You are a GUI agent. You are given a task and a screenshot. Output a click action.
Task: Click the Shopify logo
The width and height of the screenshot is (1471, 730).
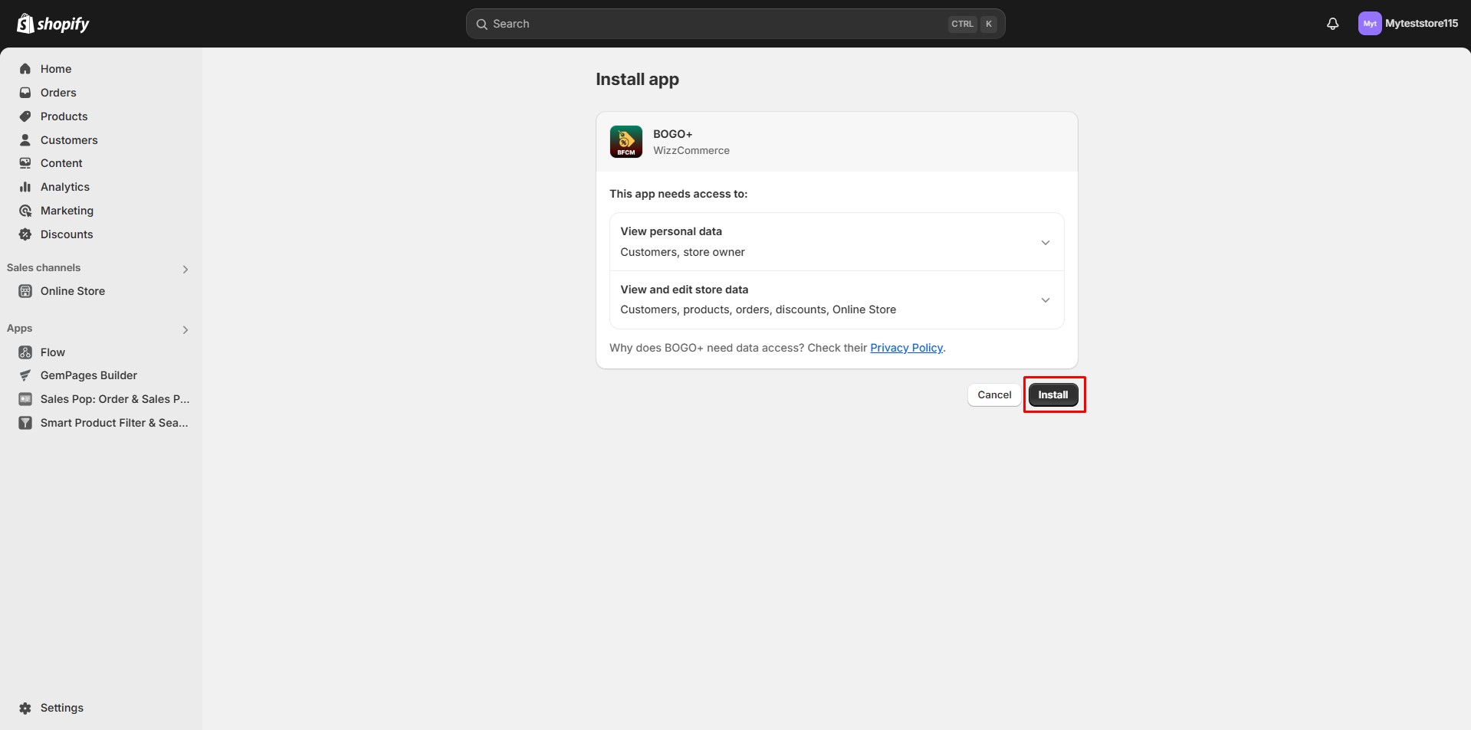(53, 24)
